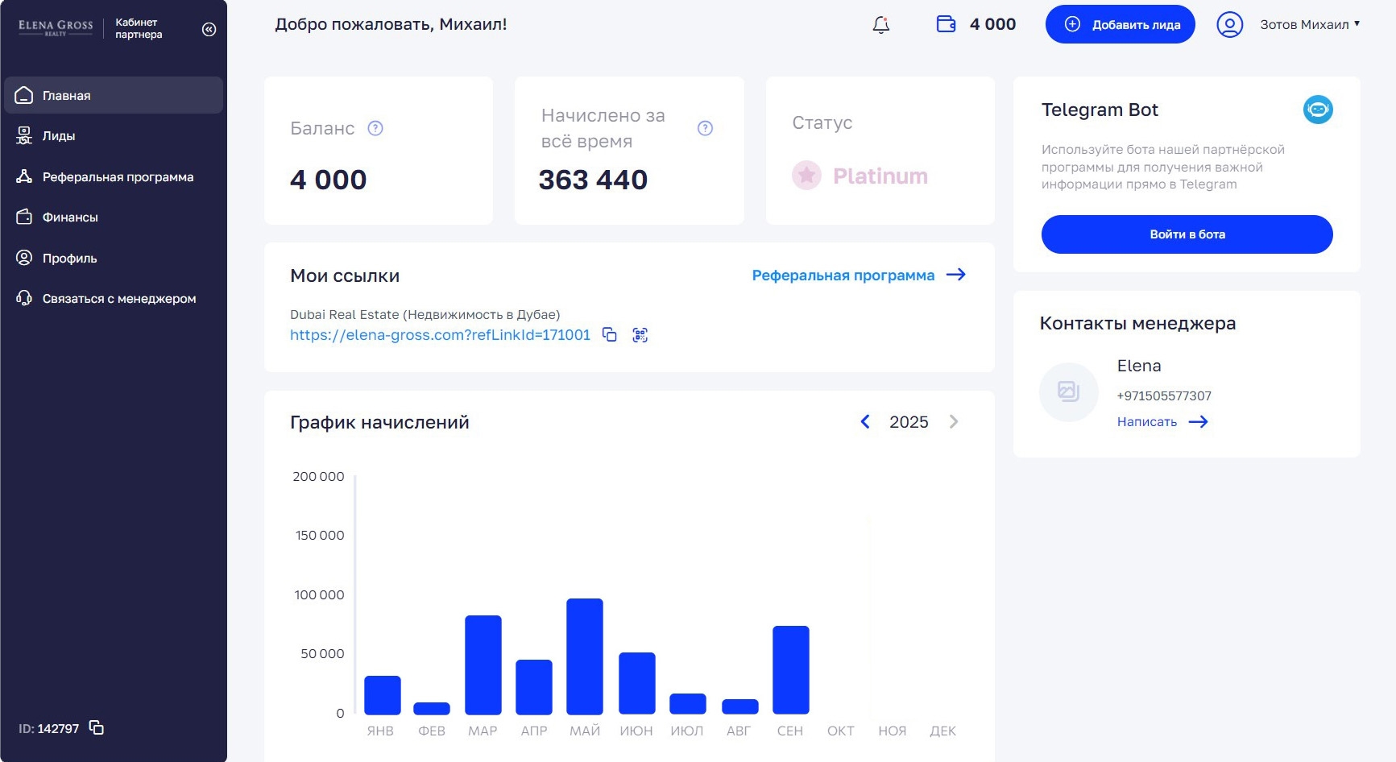
Task: Select Реферальная программа in sidebar menu
Action: (118, 177)
